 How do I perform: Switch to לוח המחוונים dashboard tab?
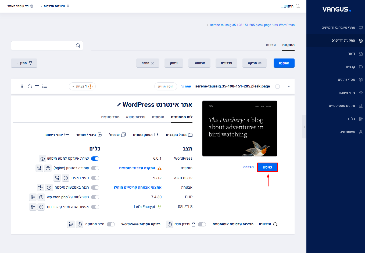tap(182, 117)
